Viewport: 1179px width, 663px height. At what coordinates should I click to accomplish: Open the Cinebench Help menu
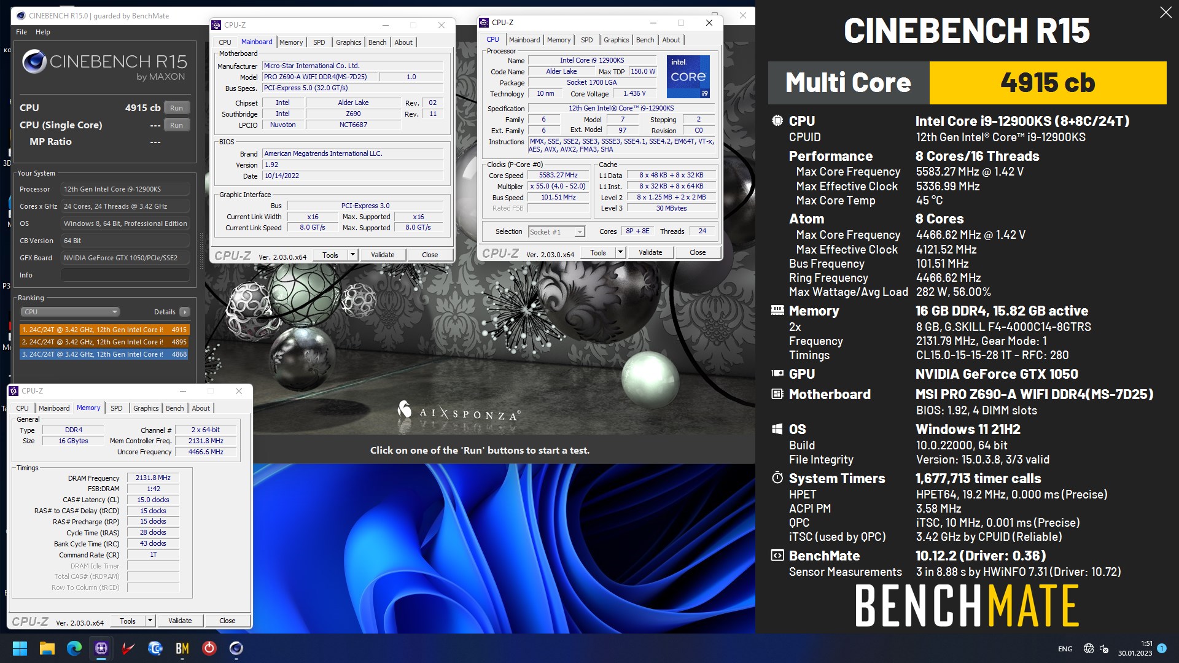coord(43,32)
